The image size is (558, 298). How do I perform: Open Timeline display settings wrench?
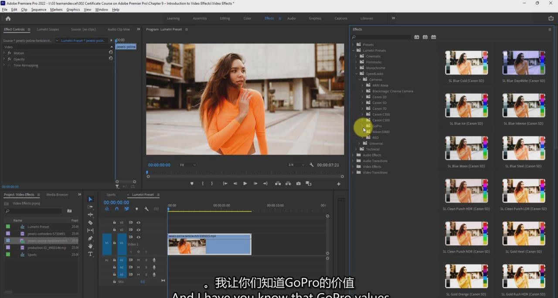click(x=146, y=209)
